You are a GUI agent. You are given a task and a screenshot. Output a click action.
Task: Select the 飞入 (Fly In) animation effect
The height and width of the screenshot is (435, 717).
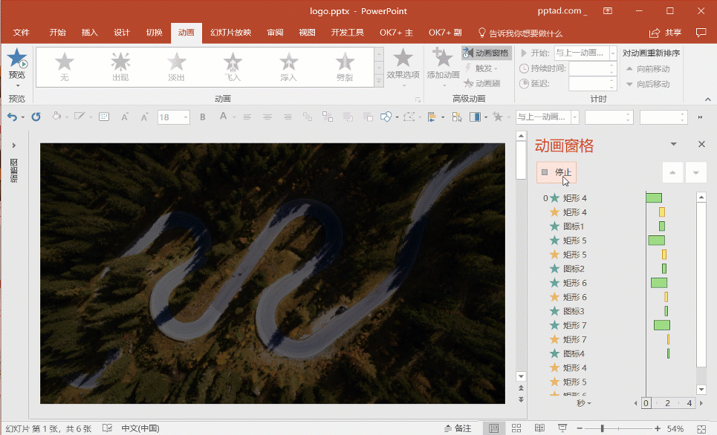pyautogui.click(x=233, y=62)
